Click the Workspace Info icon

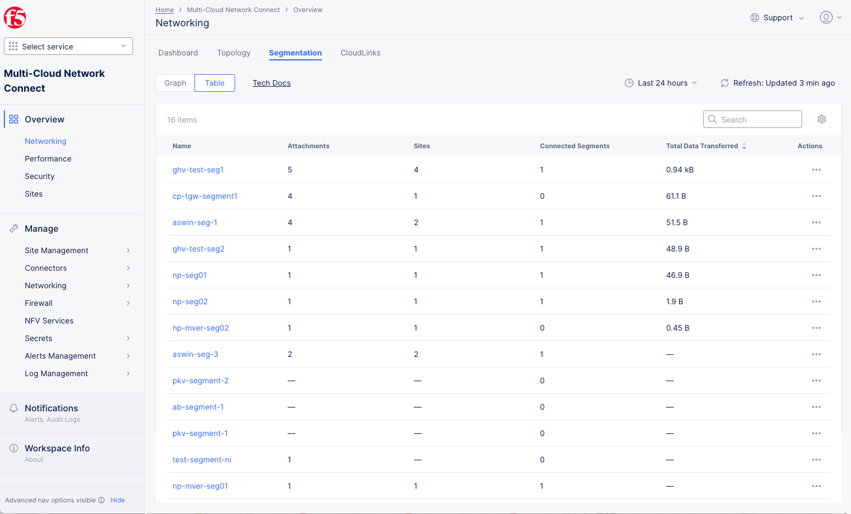pyautogui.click(x=14, y=448)
